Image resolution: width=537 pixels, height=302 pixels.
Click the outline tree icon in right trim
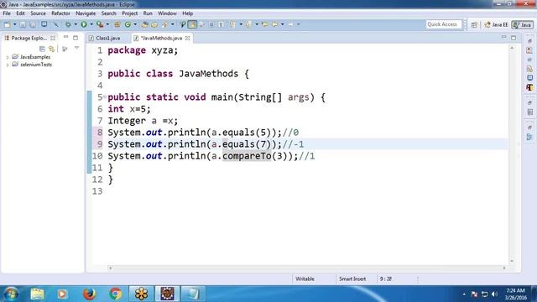coord(529,138)
